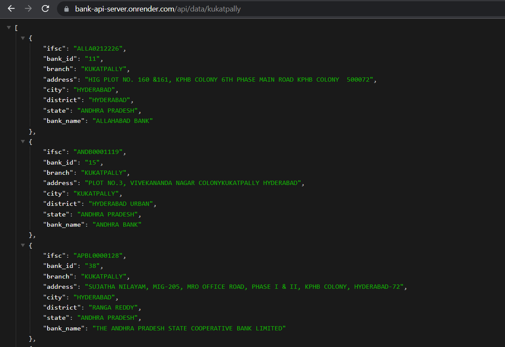The height and width of the screenshot is (347, 505).
Task: Select bank name "ANDHRA BANK"
Action: 117,225
